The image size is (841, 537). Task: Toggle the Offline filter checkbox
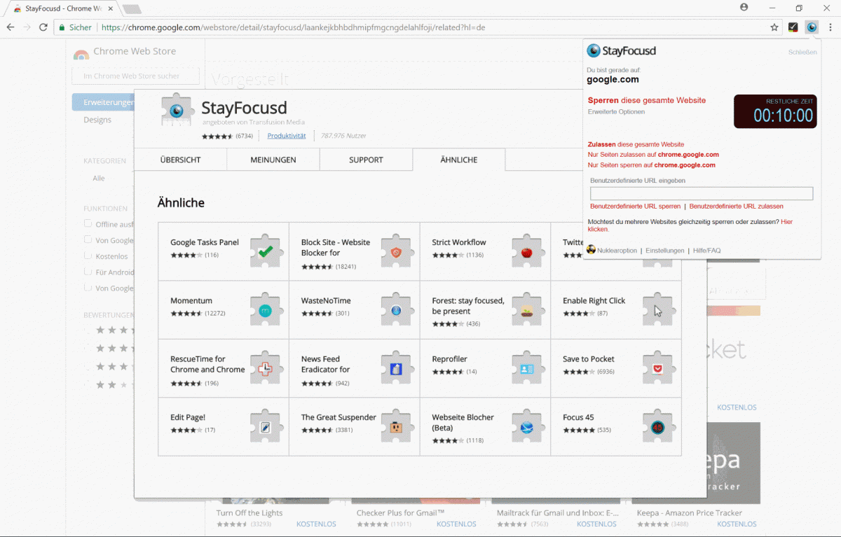tap(88, 224)
